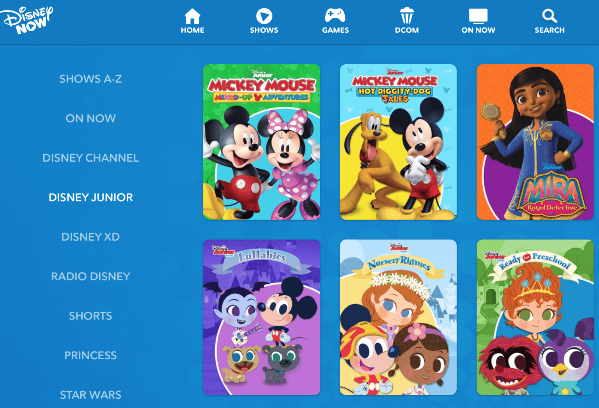The width and height of the screenshot is (599, 408).
Task: Select On Now from the sidebar list
Action: tap(90, 118)
